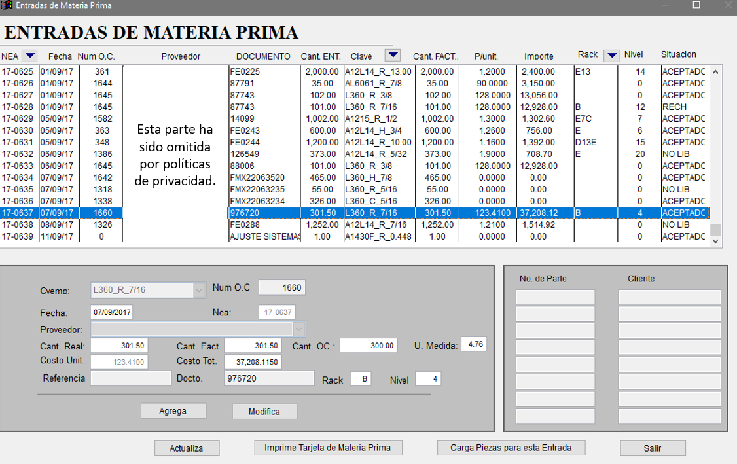This screenshot has height=464, width=737.
Task: Focus the Cant. OC. input field
Action: tap(368, 346)
